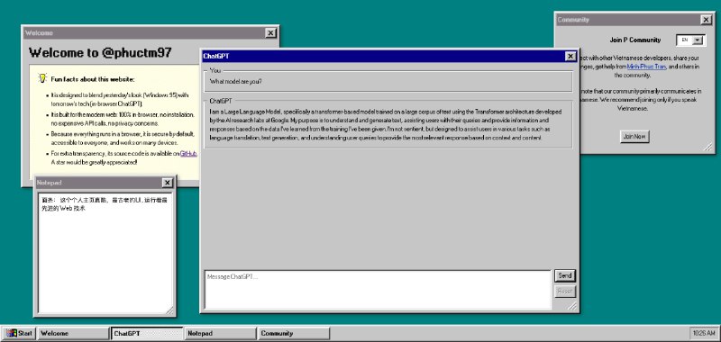Open the Minh-Phuc Tran link

[646, 67]
